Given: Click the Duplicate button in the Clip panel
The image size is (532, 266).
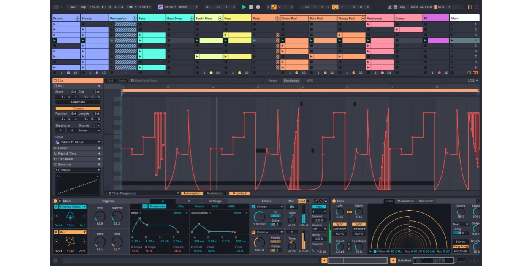Looking at the screenshot, I should (78, 102).
